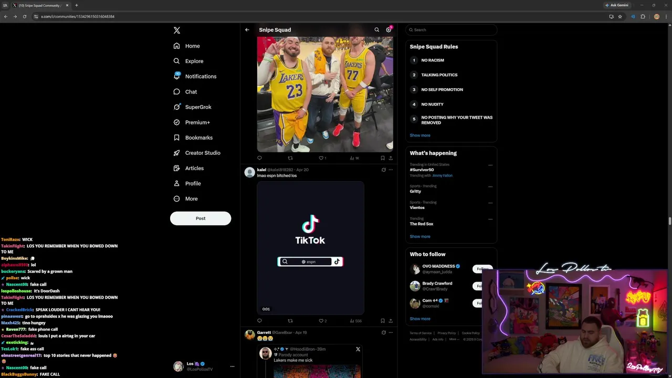Open Profile in the sidebar
672x378 pixels.
point(187,184)
